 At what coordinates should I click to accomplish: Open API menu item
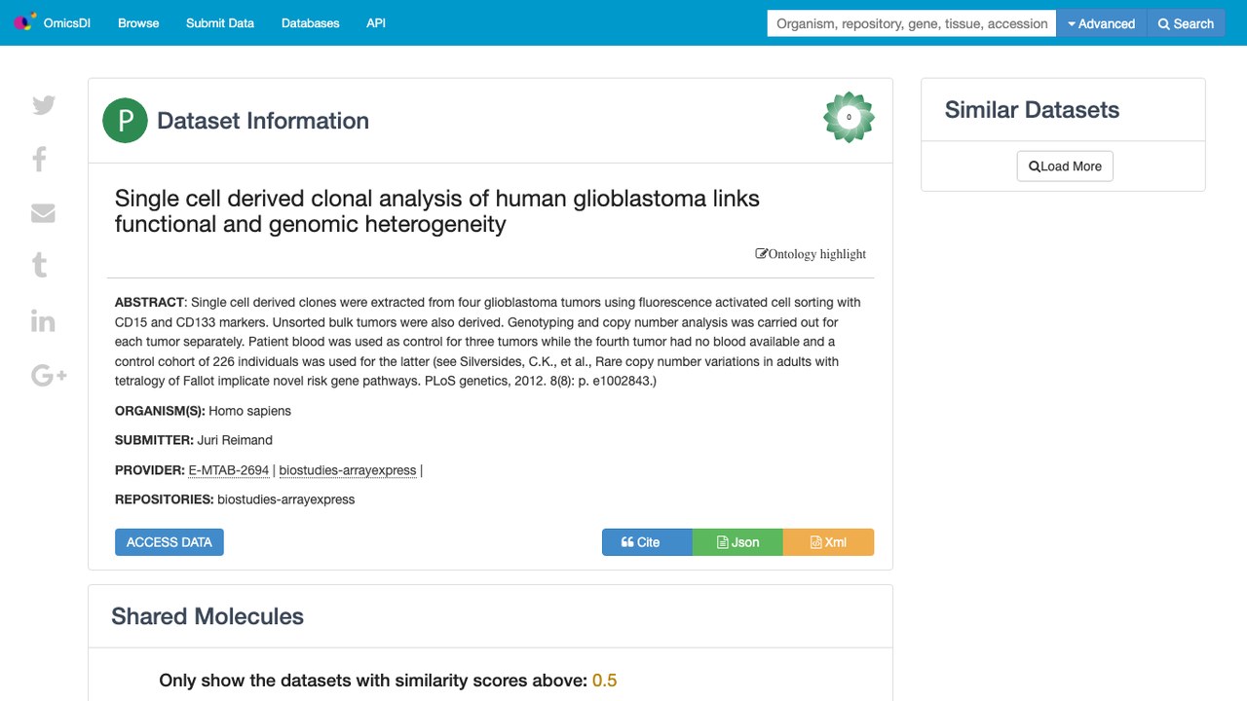tap(376, 23)
